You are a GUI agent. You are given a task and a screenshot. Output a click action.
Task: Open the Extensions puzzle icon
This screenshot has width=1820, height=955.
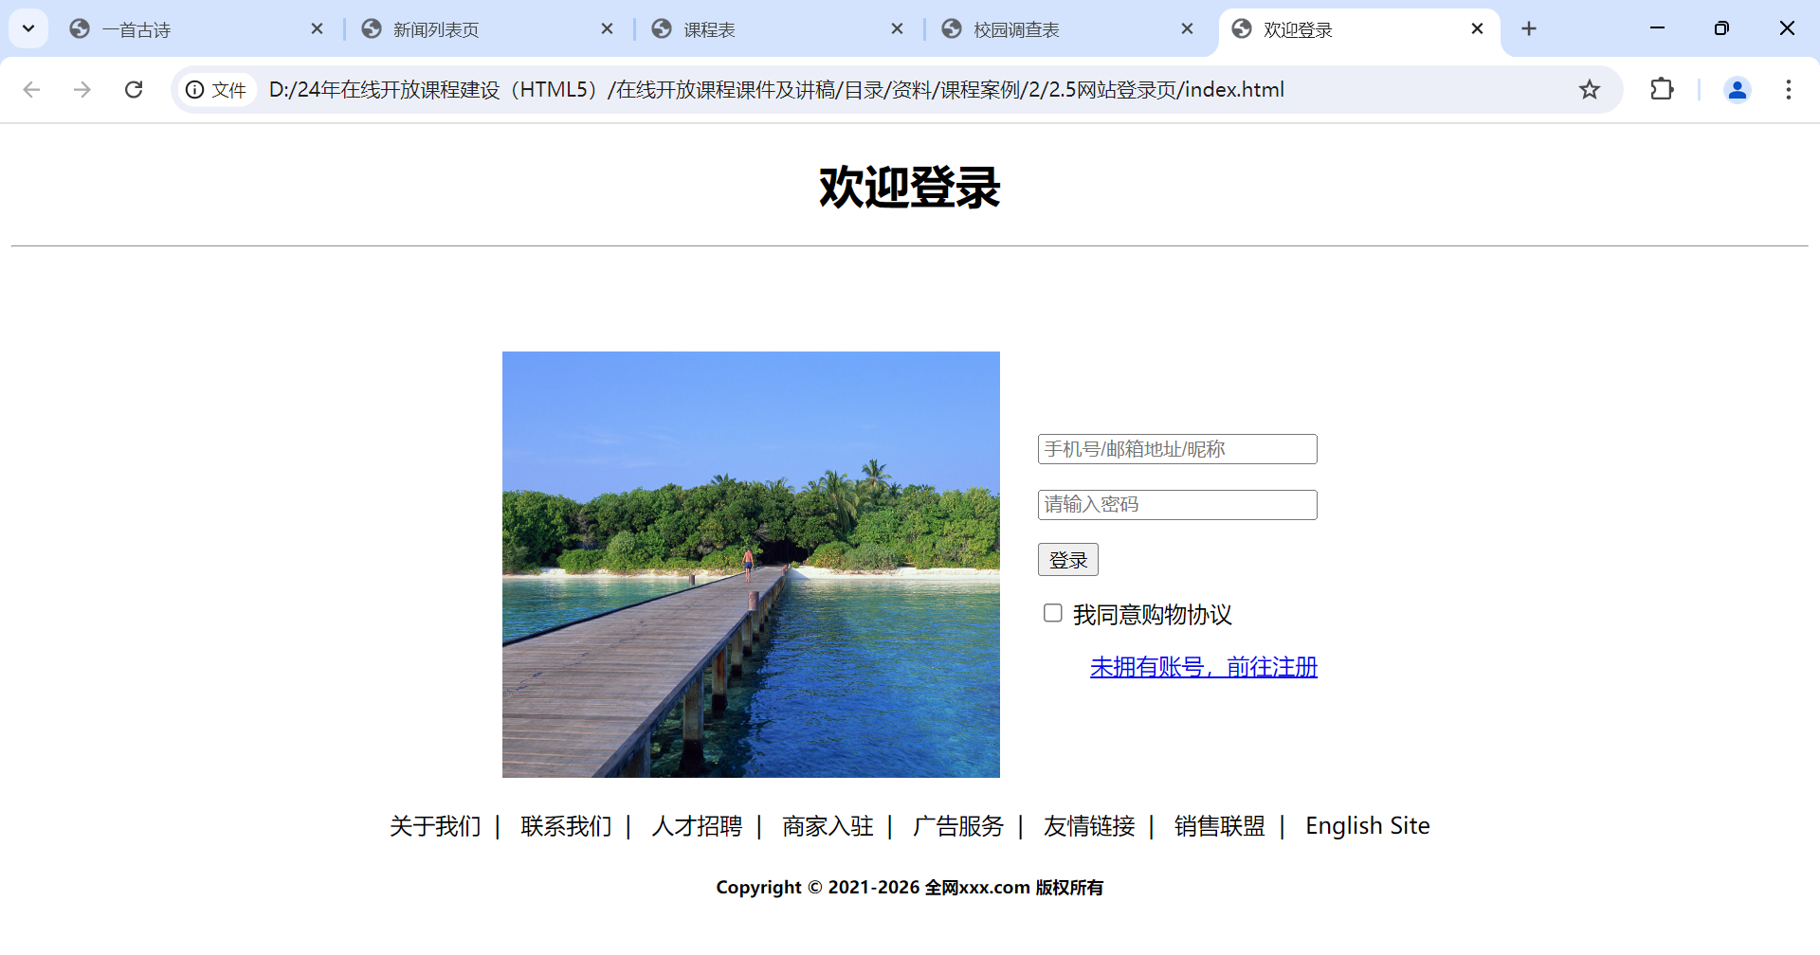[x=1662, y=89]
